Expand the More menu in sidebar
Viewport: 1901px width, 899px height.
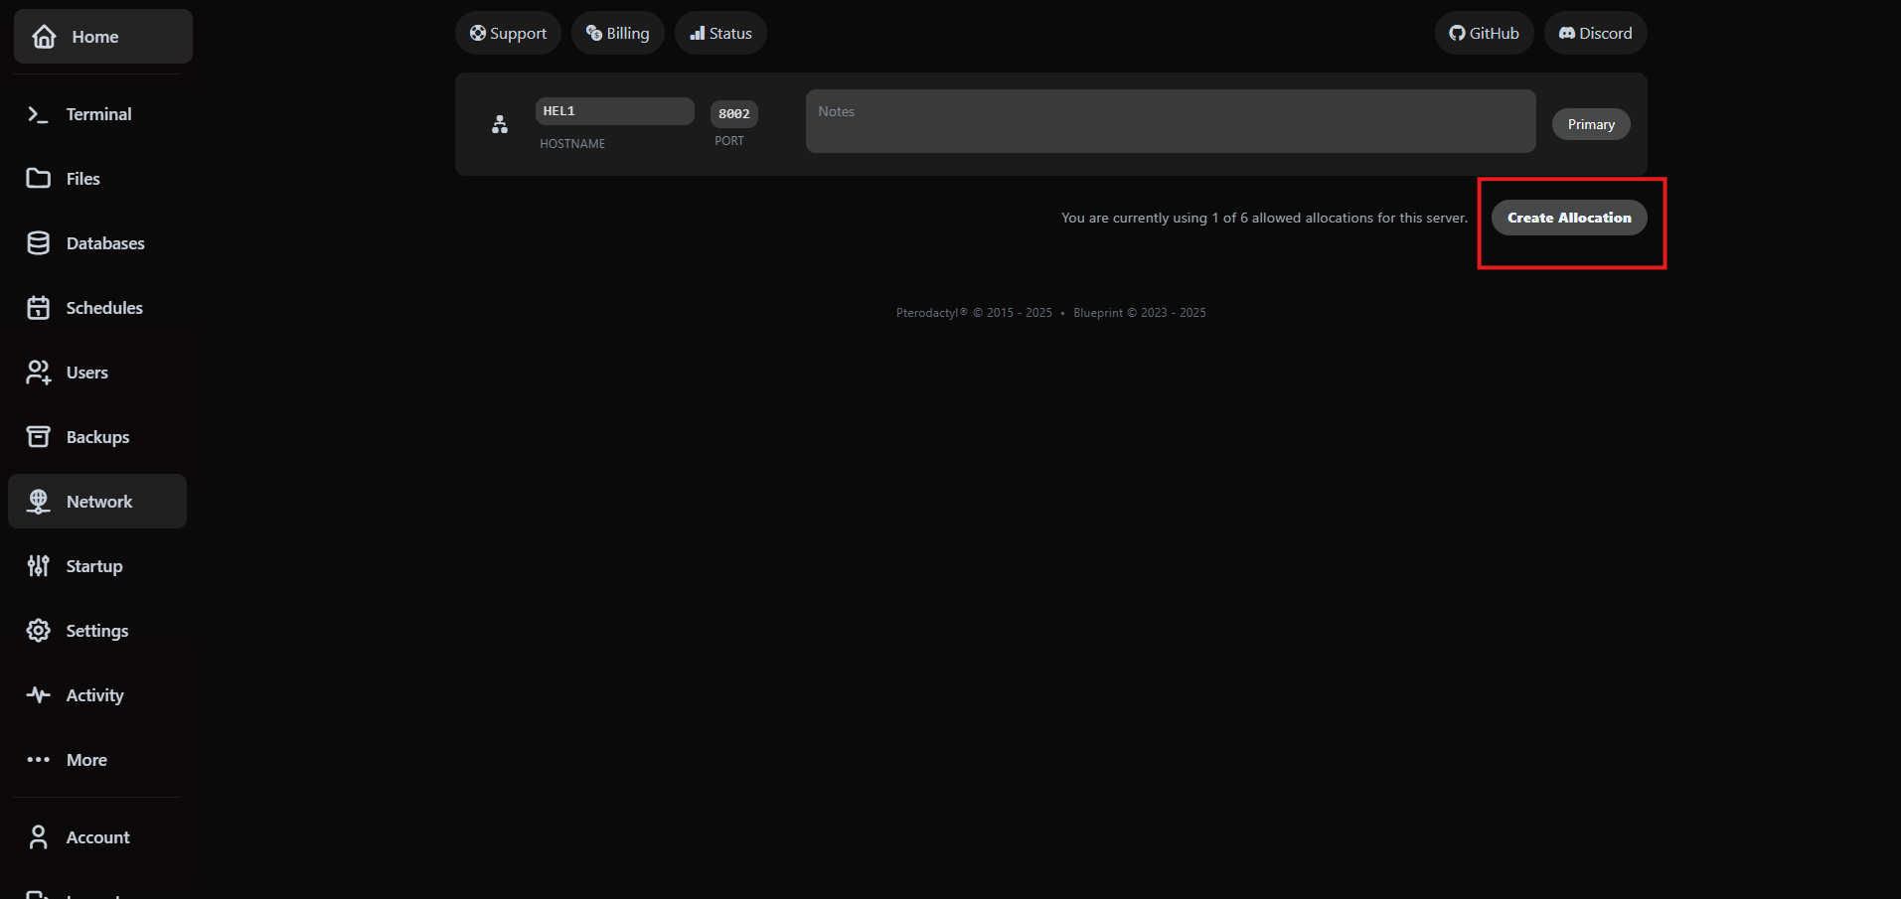pos(38,759)
